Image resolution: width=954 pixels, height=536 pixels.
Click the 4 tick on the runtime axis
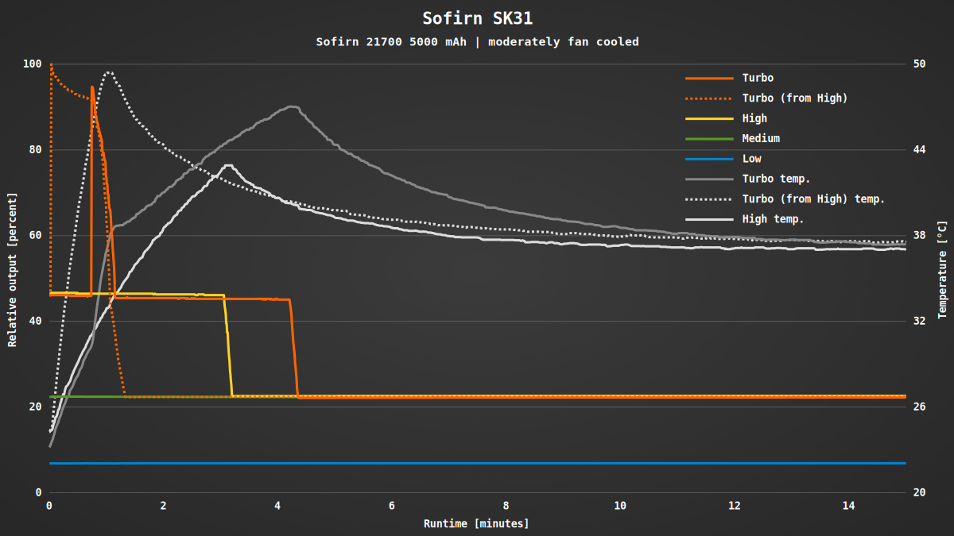(277, 506)
